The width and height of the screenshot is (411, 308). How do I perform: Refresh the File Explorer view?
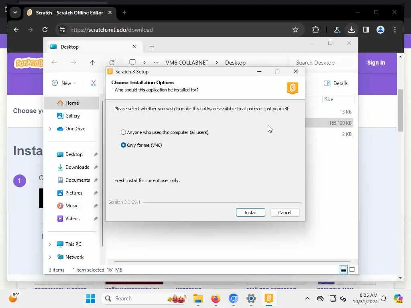click(x=112, y=62)
